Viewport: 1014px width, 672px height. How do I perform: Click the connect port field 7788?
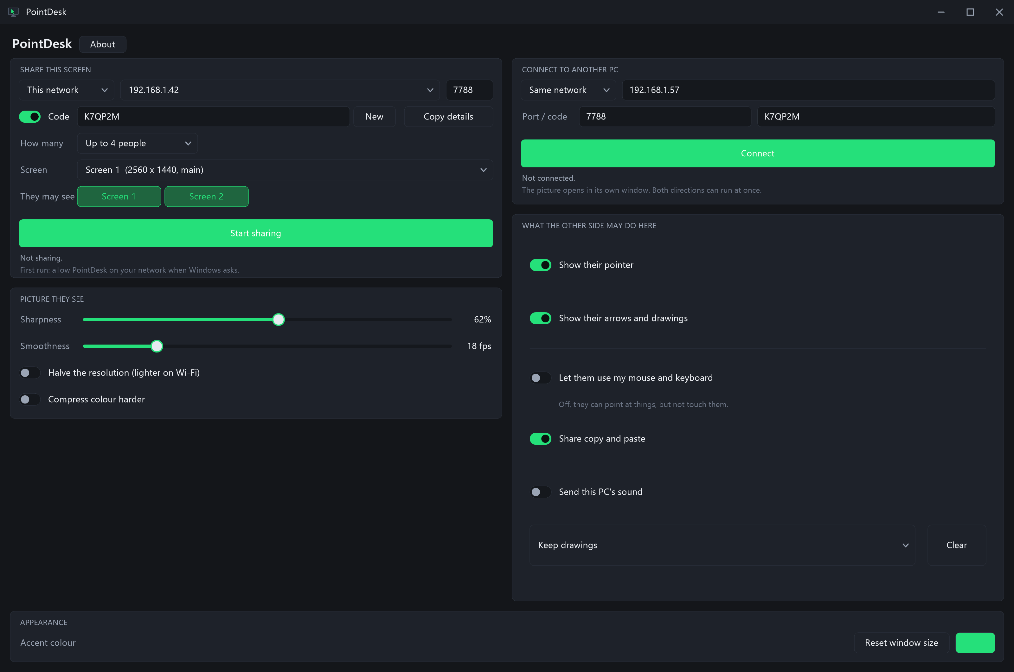[665, 117]
